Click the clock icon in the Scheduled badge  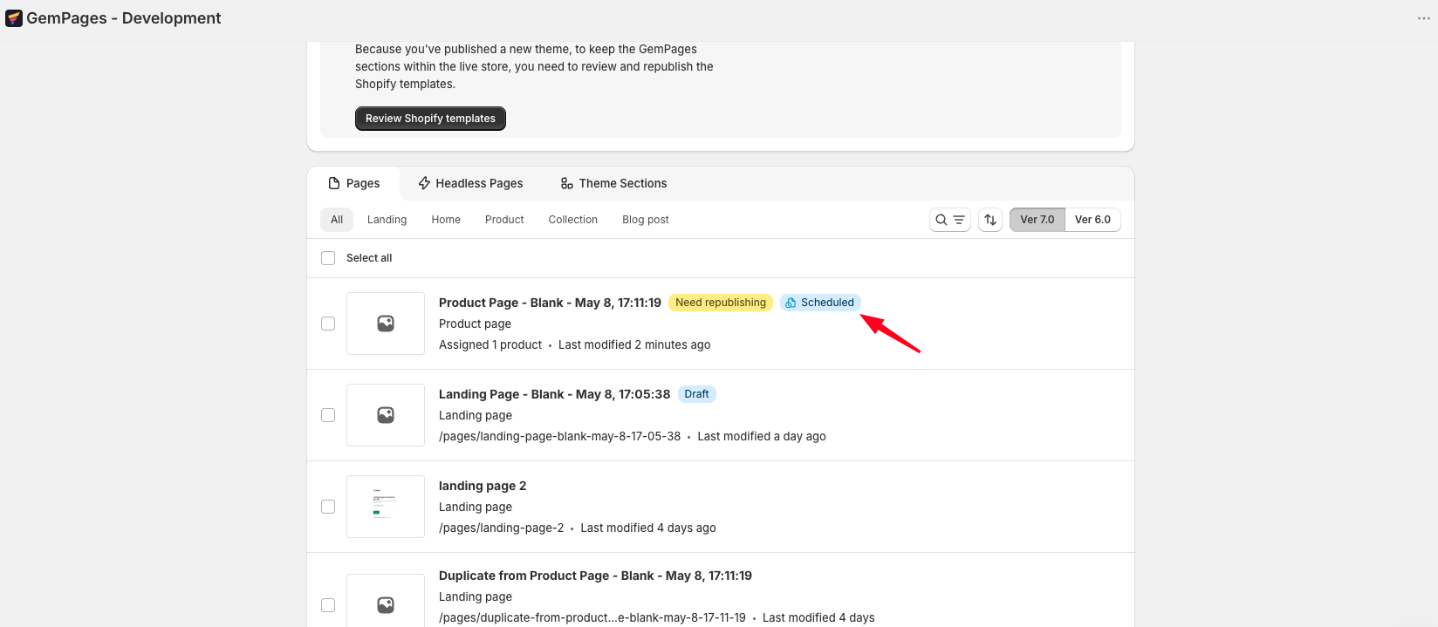[791, 303]
